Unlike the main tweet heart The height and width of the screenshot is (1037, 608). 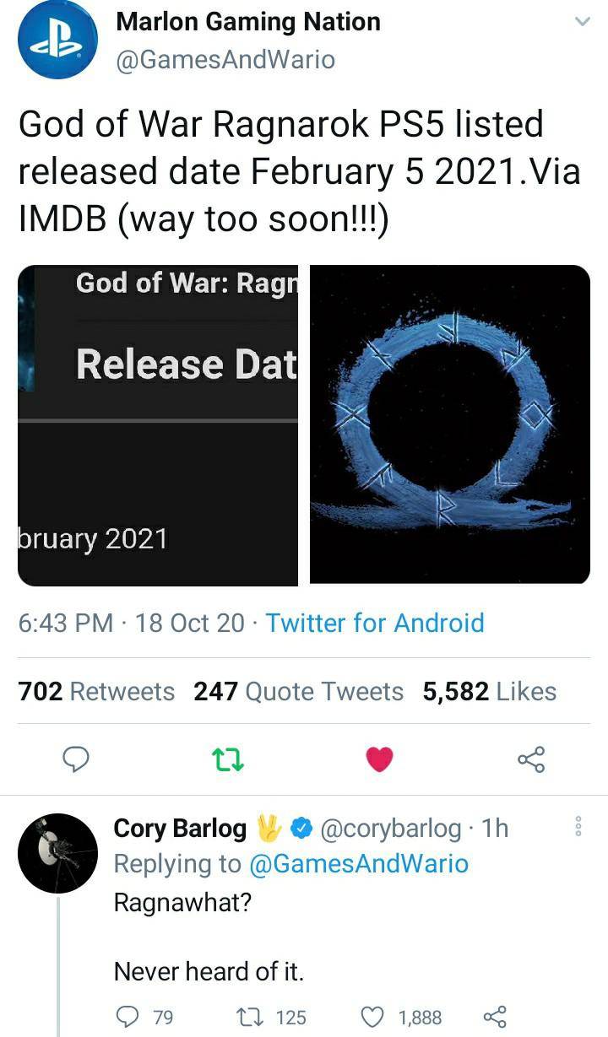380,760
